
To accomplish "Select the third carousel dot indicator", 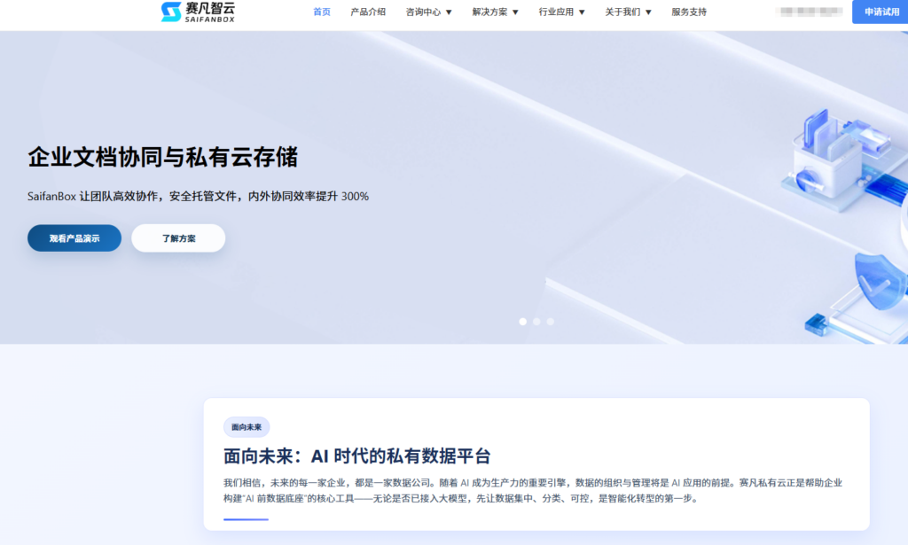I will pos(550,322).
